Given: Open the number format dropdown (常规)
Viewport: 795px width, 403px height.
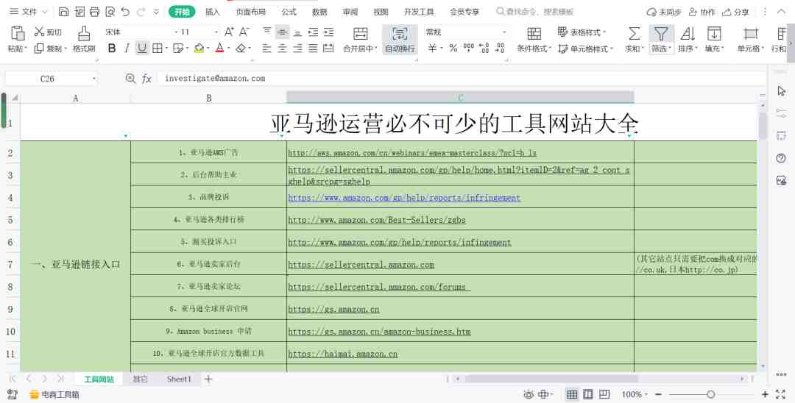Looking at the screenshot, I should (504, 32).
